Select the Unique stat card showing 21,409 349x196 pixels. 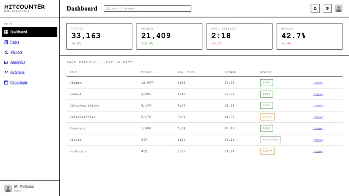pos(169,36)
